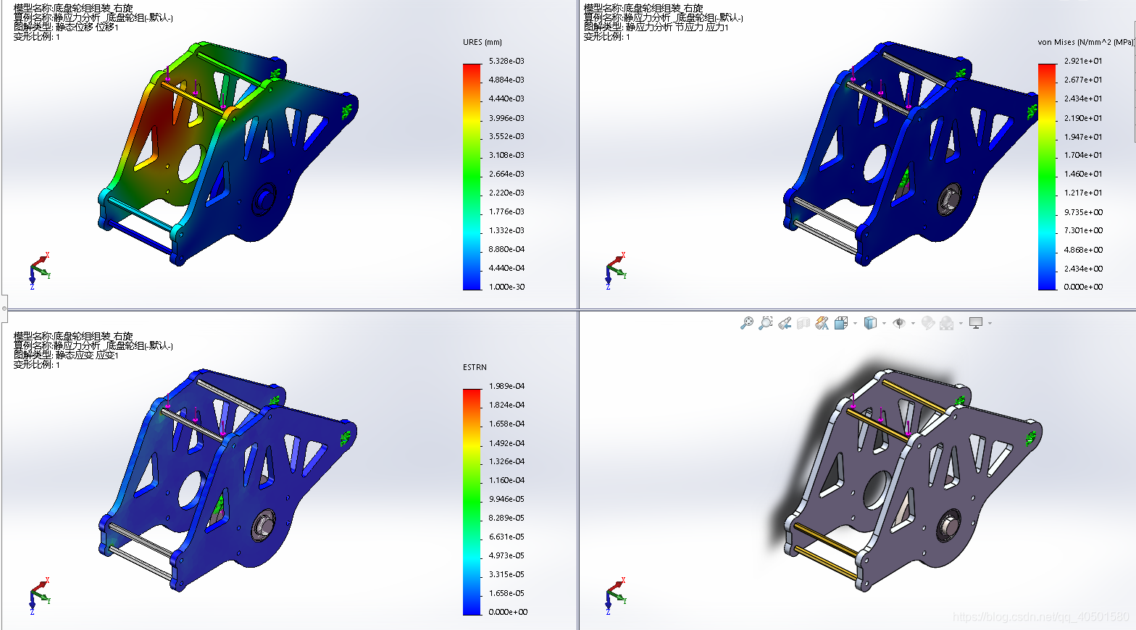Click the coordinate triad in displacement viewport
Screen dimensions: 1136x630
tap(40, 271)
